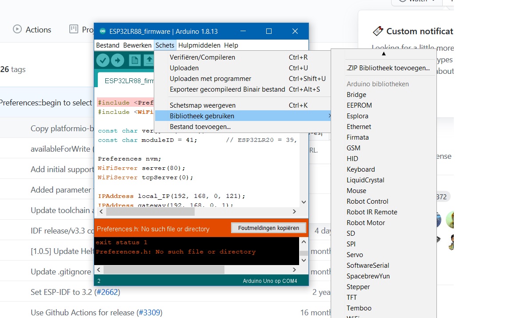The width and height of the screenshot is (512, 318).
Task: Click the GitHub Projects board icon
Action: pos(74,29)
